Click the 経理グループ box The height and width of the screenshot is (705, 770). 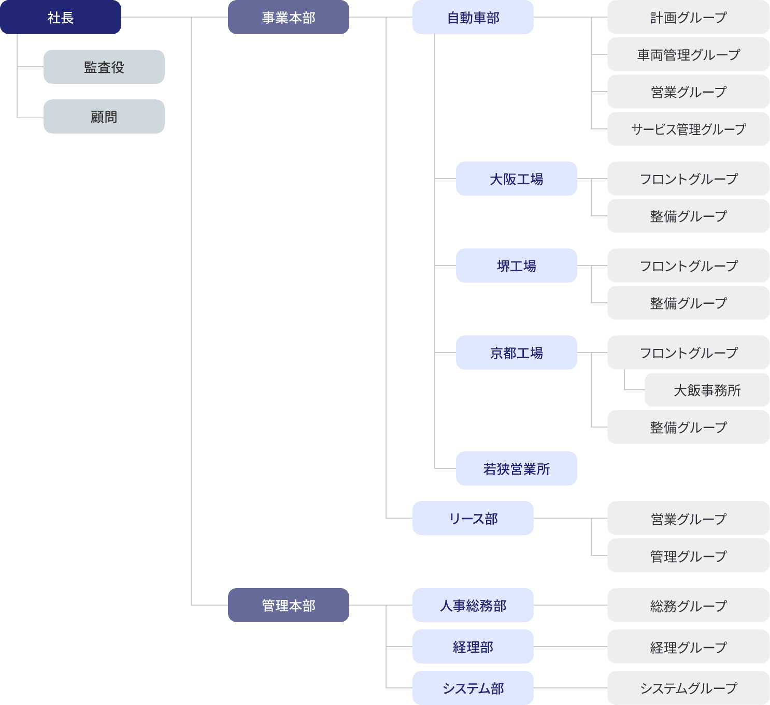(x=689, y=647)
